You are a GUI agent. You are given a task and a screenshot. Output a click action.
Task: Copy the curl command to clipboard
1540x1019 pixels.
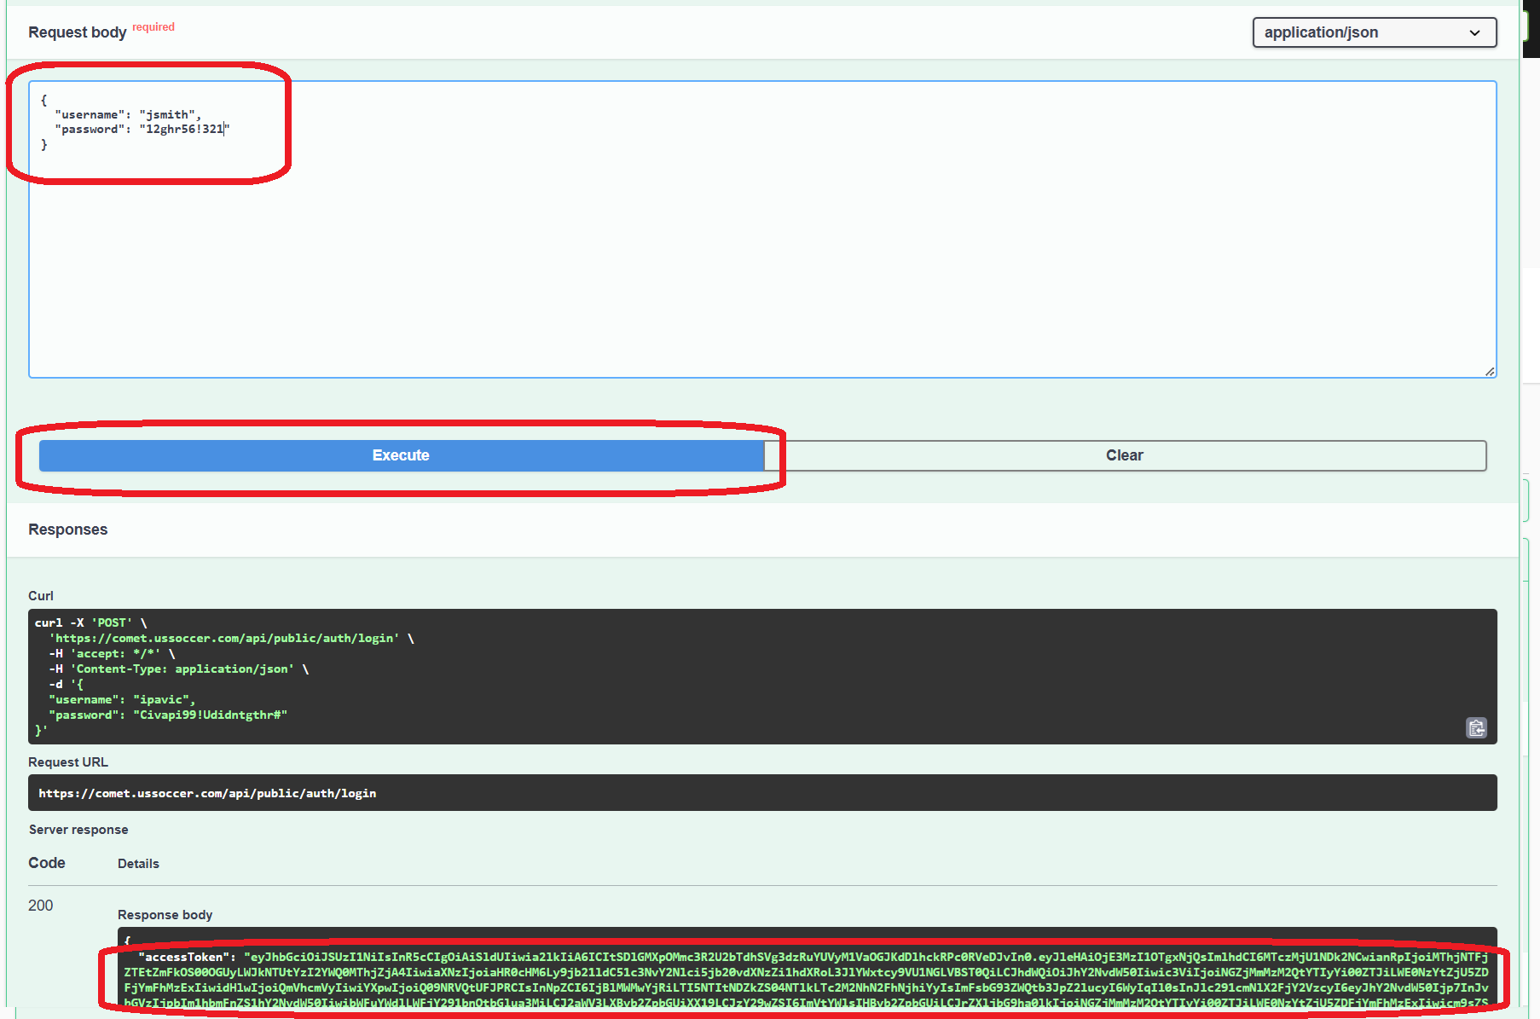click(x=1476, y=727)
